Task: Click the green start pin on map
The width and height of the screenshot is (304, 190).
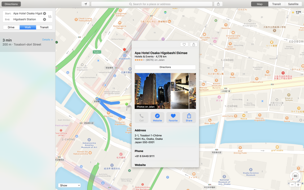Action: [127, 105]
